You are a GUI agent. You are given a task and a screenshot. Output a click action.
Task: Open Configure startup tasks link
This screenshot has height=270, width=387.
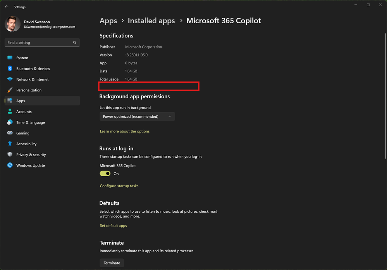(x=119, y=186)
